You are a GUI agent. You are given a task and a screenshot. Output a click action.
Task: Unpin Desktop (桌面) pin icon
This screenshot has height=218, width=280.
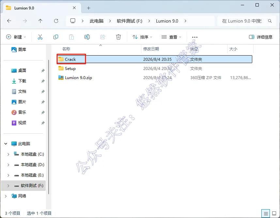point(43,71)
